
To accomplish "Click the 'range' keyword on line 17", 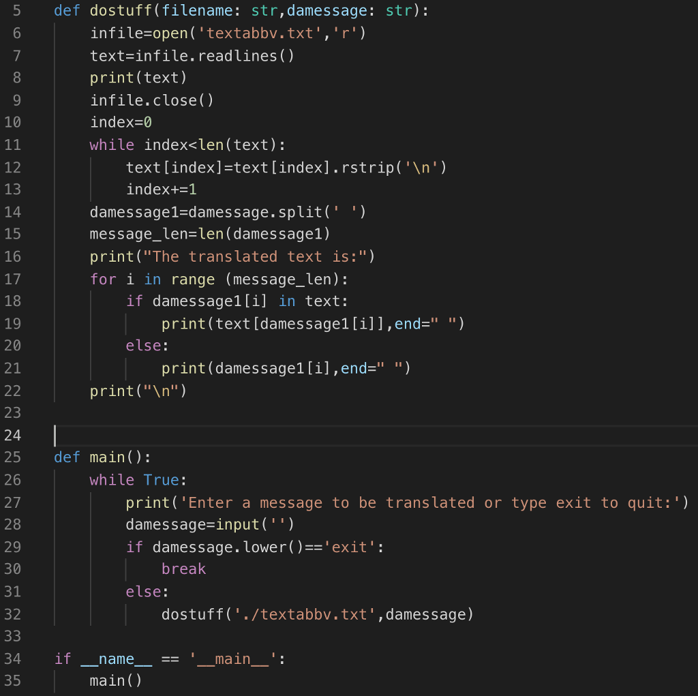I will point(192,279).
